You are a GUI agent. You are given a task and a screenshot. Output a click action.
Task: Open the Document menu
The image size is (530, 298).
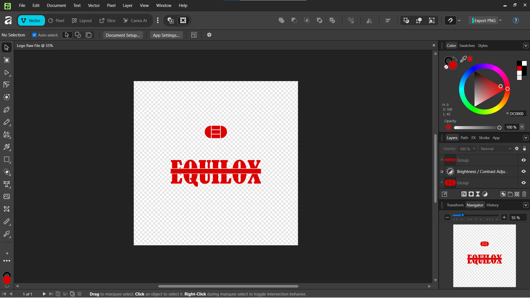pos(56,6)
